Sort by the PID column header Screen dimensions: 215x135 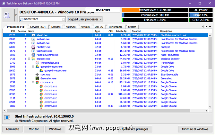point(9,31)
